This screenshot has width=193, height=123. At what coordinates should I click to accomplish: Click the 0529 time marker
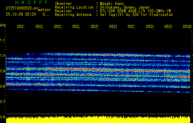168,27
